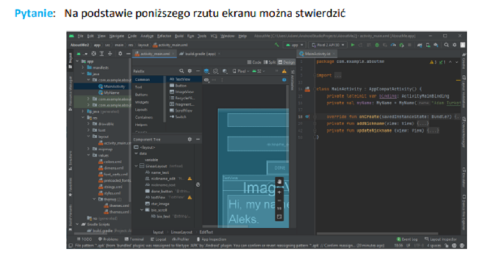Select ImageView in the Palette list
Image resolution: width=479 pixels, height=253 pixels.
click(182, 92)
